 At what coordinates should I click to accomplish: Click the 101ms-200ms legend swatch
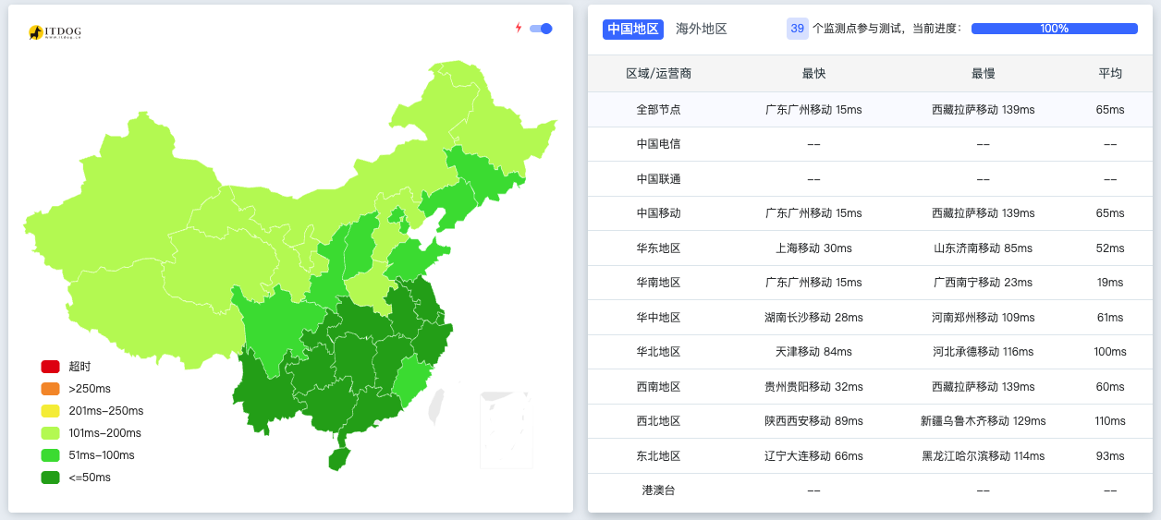pos(50,433)
